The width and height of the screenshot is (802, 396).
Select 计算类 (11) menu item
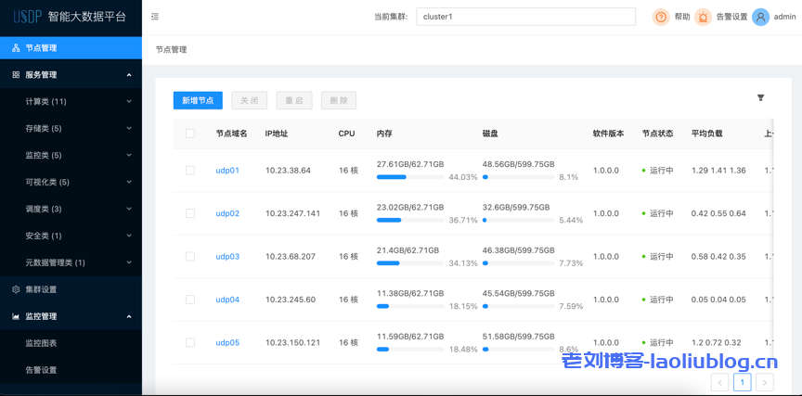click(x=71, y=102)
